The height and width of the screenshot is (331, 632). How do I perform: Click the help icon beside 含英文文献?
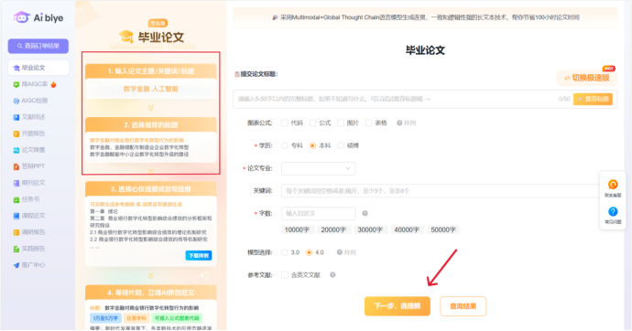[332, 275]
